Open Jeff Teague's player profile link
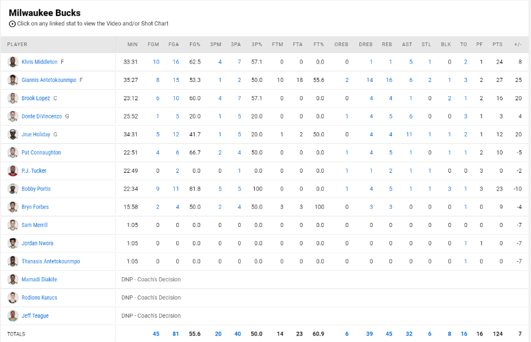Screen dimensions: 531x342 (35, 315)
